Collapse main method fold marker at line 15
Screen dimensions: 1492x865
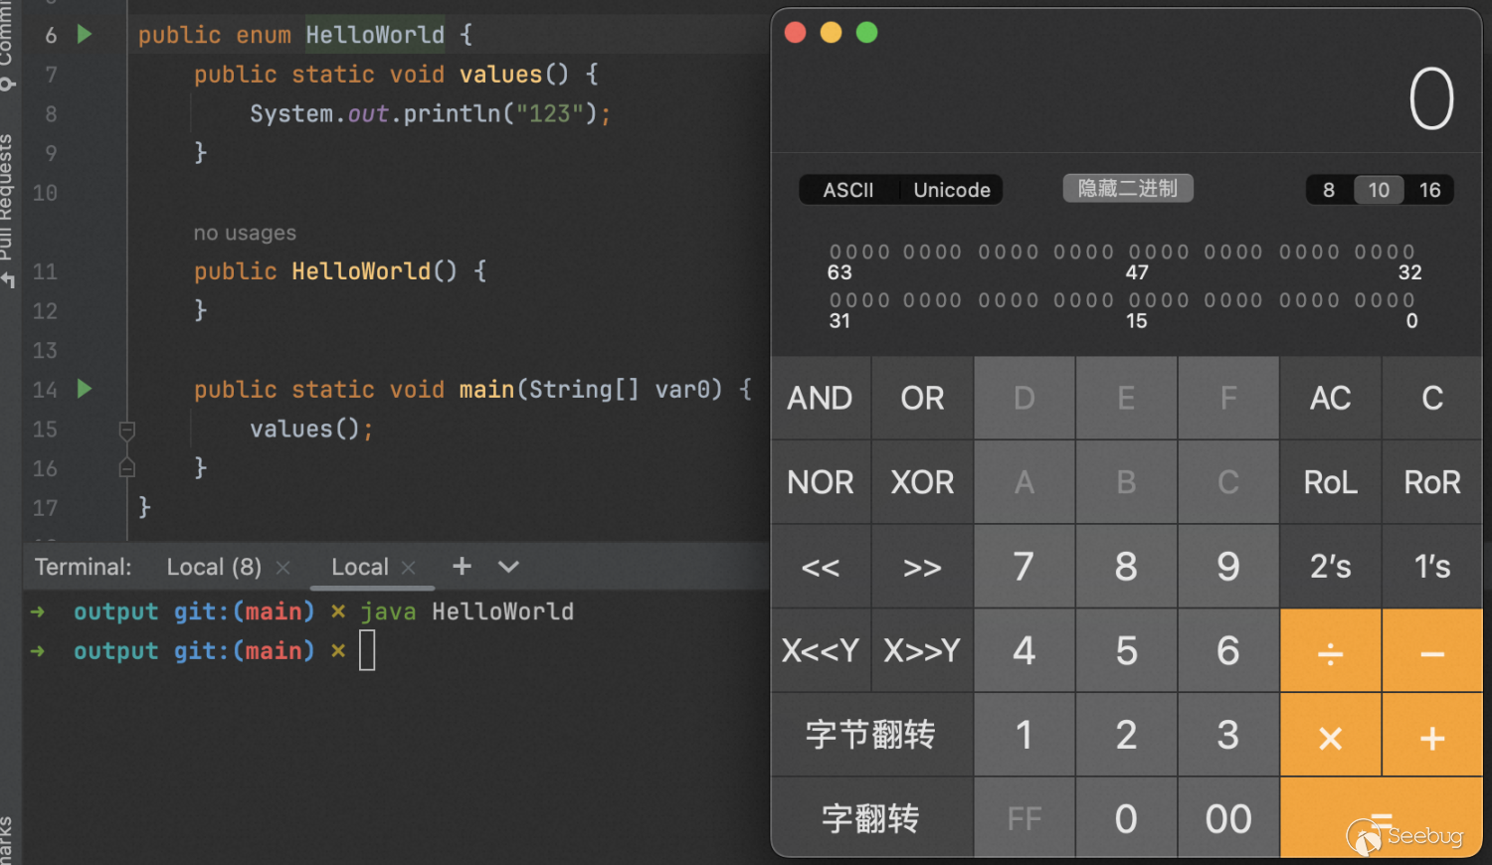(x=127, y=430)
